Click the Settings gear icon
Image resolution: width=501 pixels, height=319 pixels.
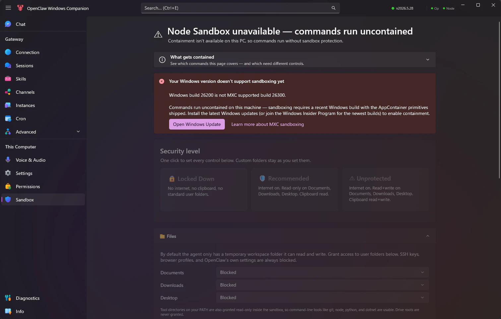pyautogui.click(x=8, y=173)
